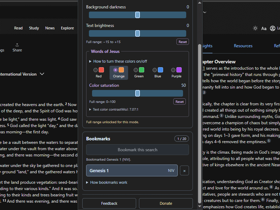Select the Orange Words of Jesus radio
This screenshot has height=210, width=280.
tap(115, 70)
